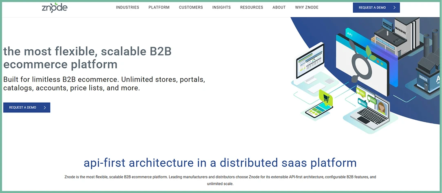The width and height of the screenshot is (442, 193).
Task: Open the Industries menu
Action: [127, 7]
